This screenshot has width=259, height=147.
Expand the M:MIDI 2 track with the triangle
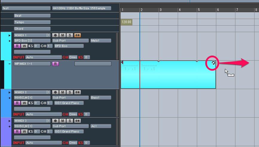[x=10, y=92]
